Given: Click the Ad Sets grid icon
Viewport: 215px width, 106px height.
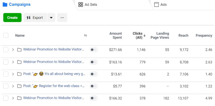Looking at the screenshot, I should point(80,5).
